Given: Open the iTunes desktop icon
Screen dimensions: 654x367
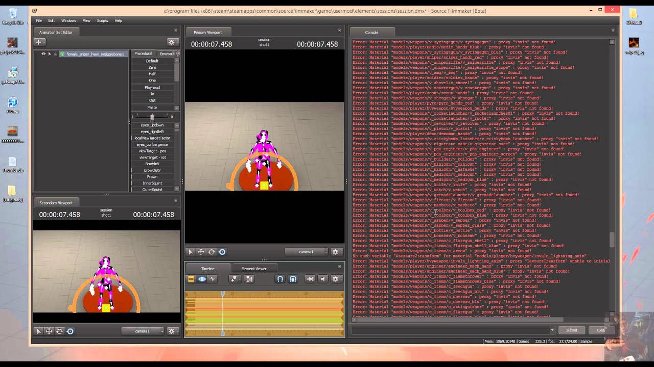Looking at the screenshot, I should pos(13,106).
